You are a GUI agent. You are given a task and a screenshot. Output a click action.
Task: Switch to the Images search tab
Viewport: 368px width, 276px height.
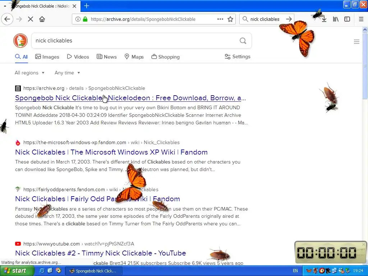47,57
